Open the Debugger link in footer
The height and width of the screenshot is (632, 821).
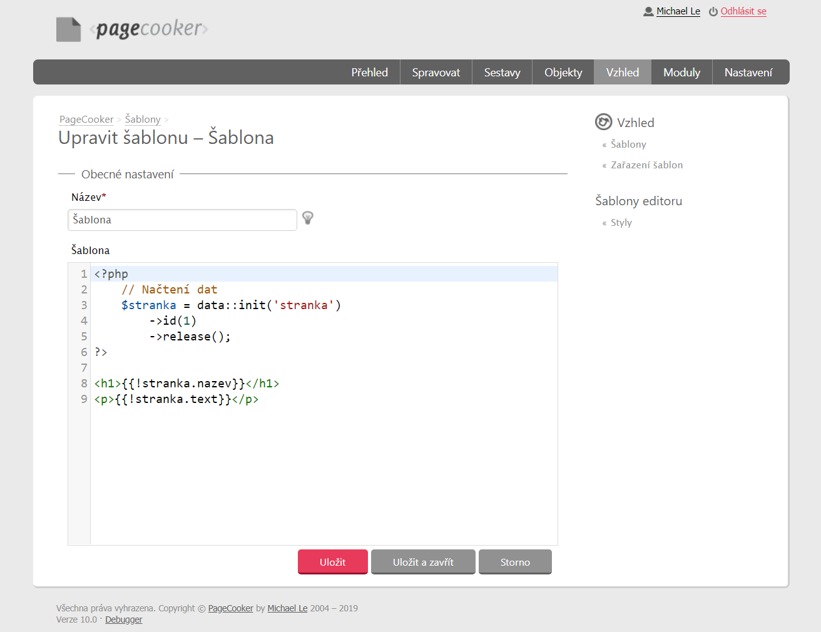click(124, 619)
